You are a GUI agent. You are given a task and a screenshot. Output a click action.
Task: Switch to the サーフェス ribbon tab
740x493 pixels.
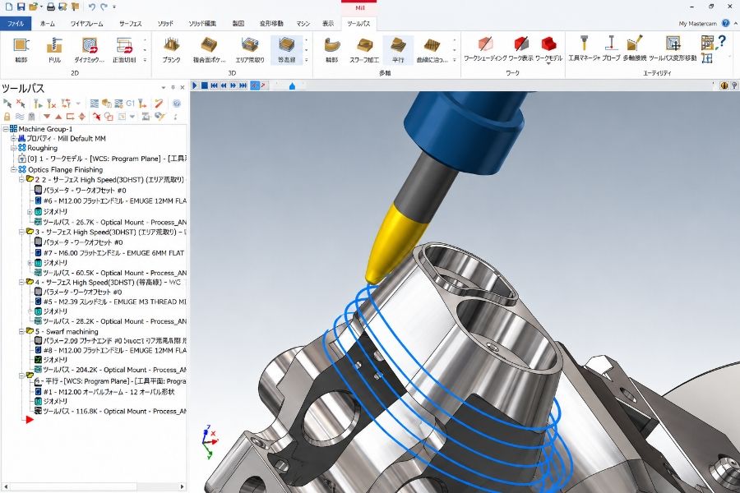[130, 23]
